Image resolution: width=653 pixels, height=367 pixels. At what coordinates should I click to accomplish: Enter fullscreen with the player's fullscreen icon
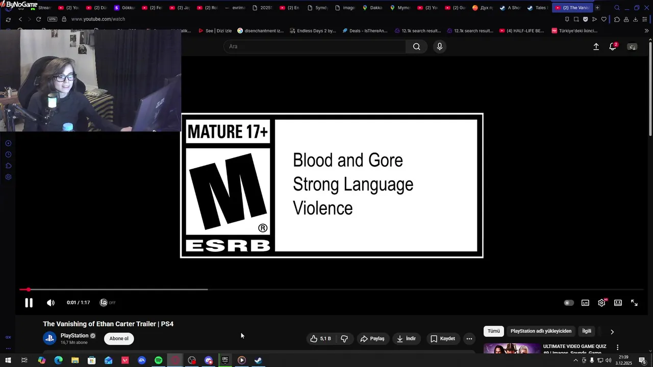(x=634, y=303)
